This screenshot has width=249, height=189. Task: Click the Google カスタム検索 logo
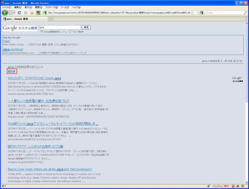(x=20, y=28)
